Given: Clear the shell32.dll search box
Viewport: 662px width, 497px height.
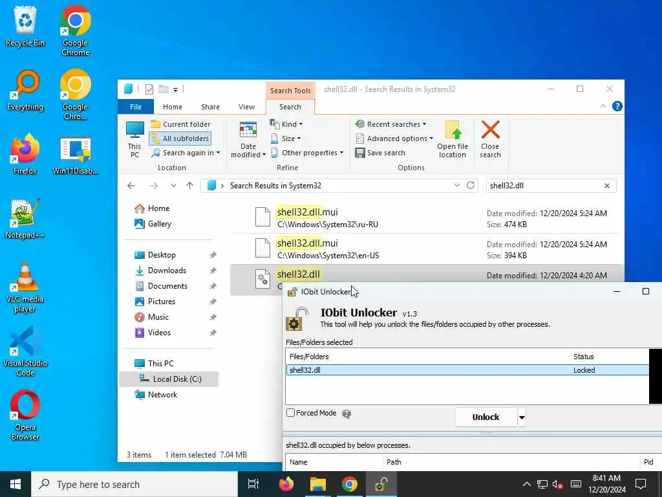Looking at the screenshot, I should click(607, 186).
